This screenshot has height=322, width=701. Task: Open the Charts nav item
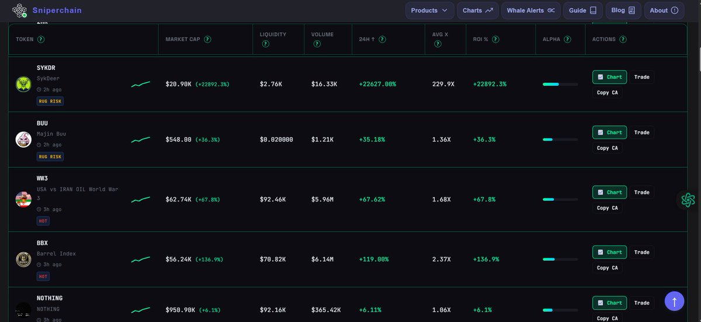coord(478,10)
